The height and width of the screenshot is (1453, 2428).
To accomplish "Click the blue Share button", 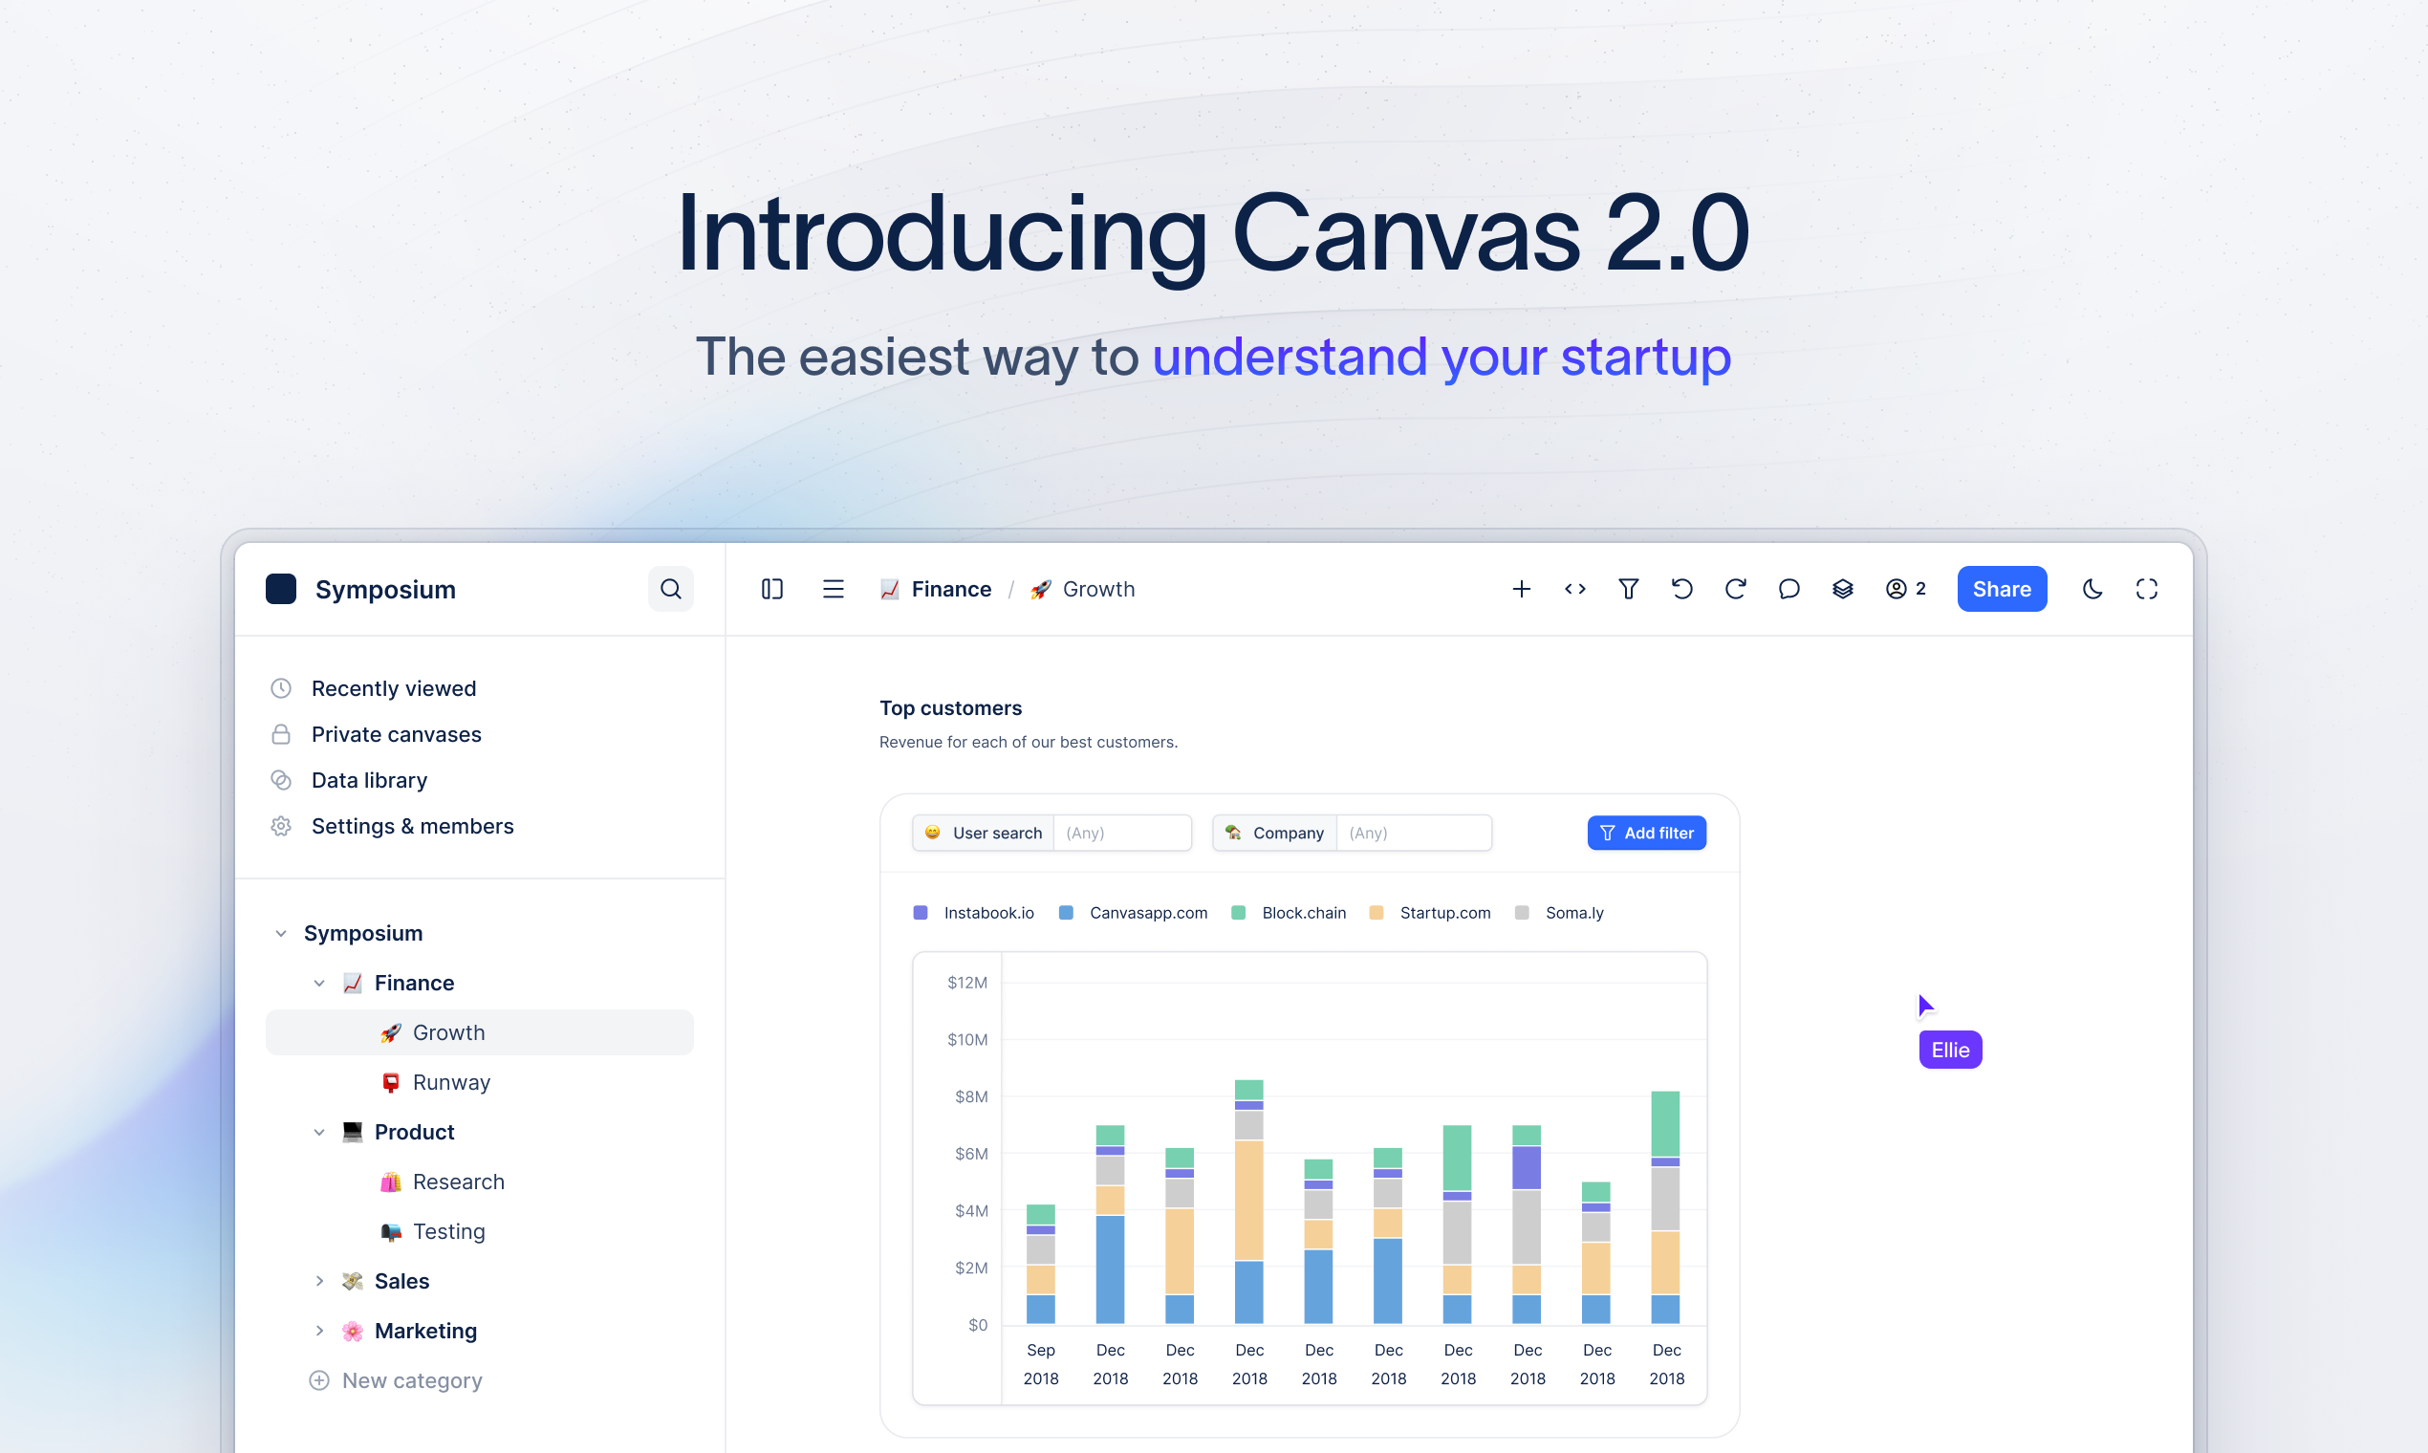I will coord(2001,589).
